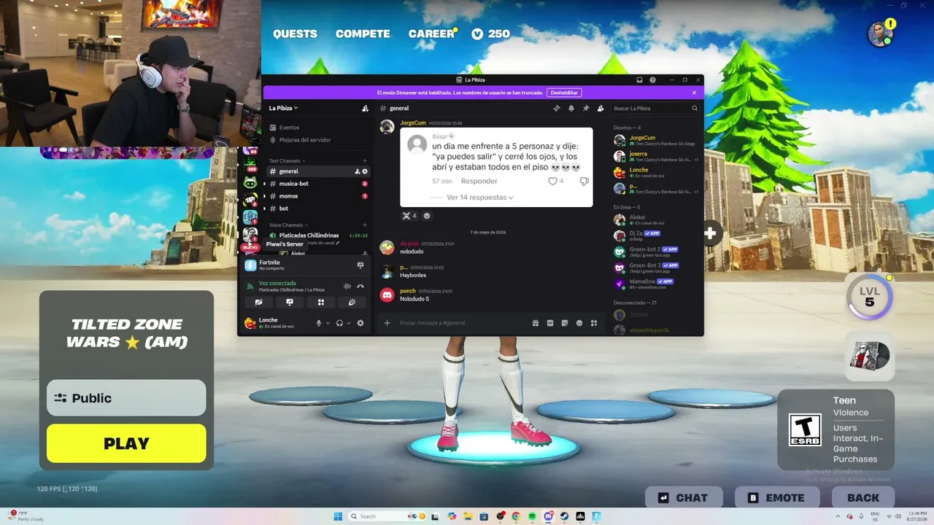
Task: Switch to the momos channel
Action: (318, 196)
